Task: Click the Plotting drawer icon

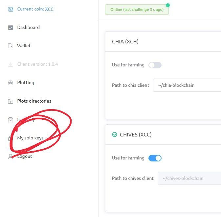Action: tap(11, 83)
